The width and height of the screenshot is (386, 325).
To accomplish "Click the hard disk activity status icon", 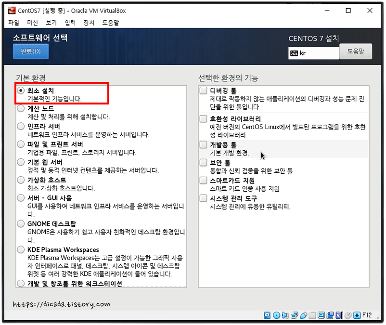I will 267,315.
